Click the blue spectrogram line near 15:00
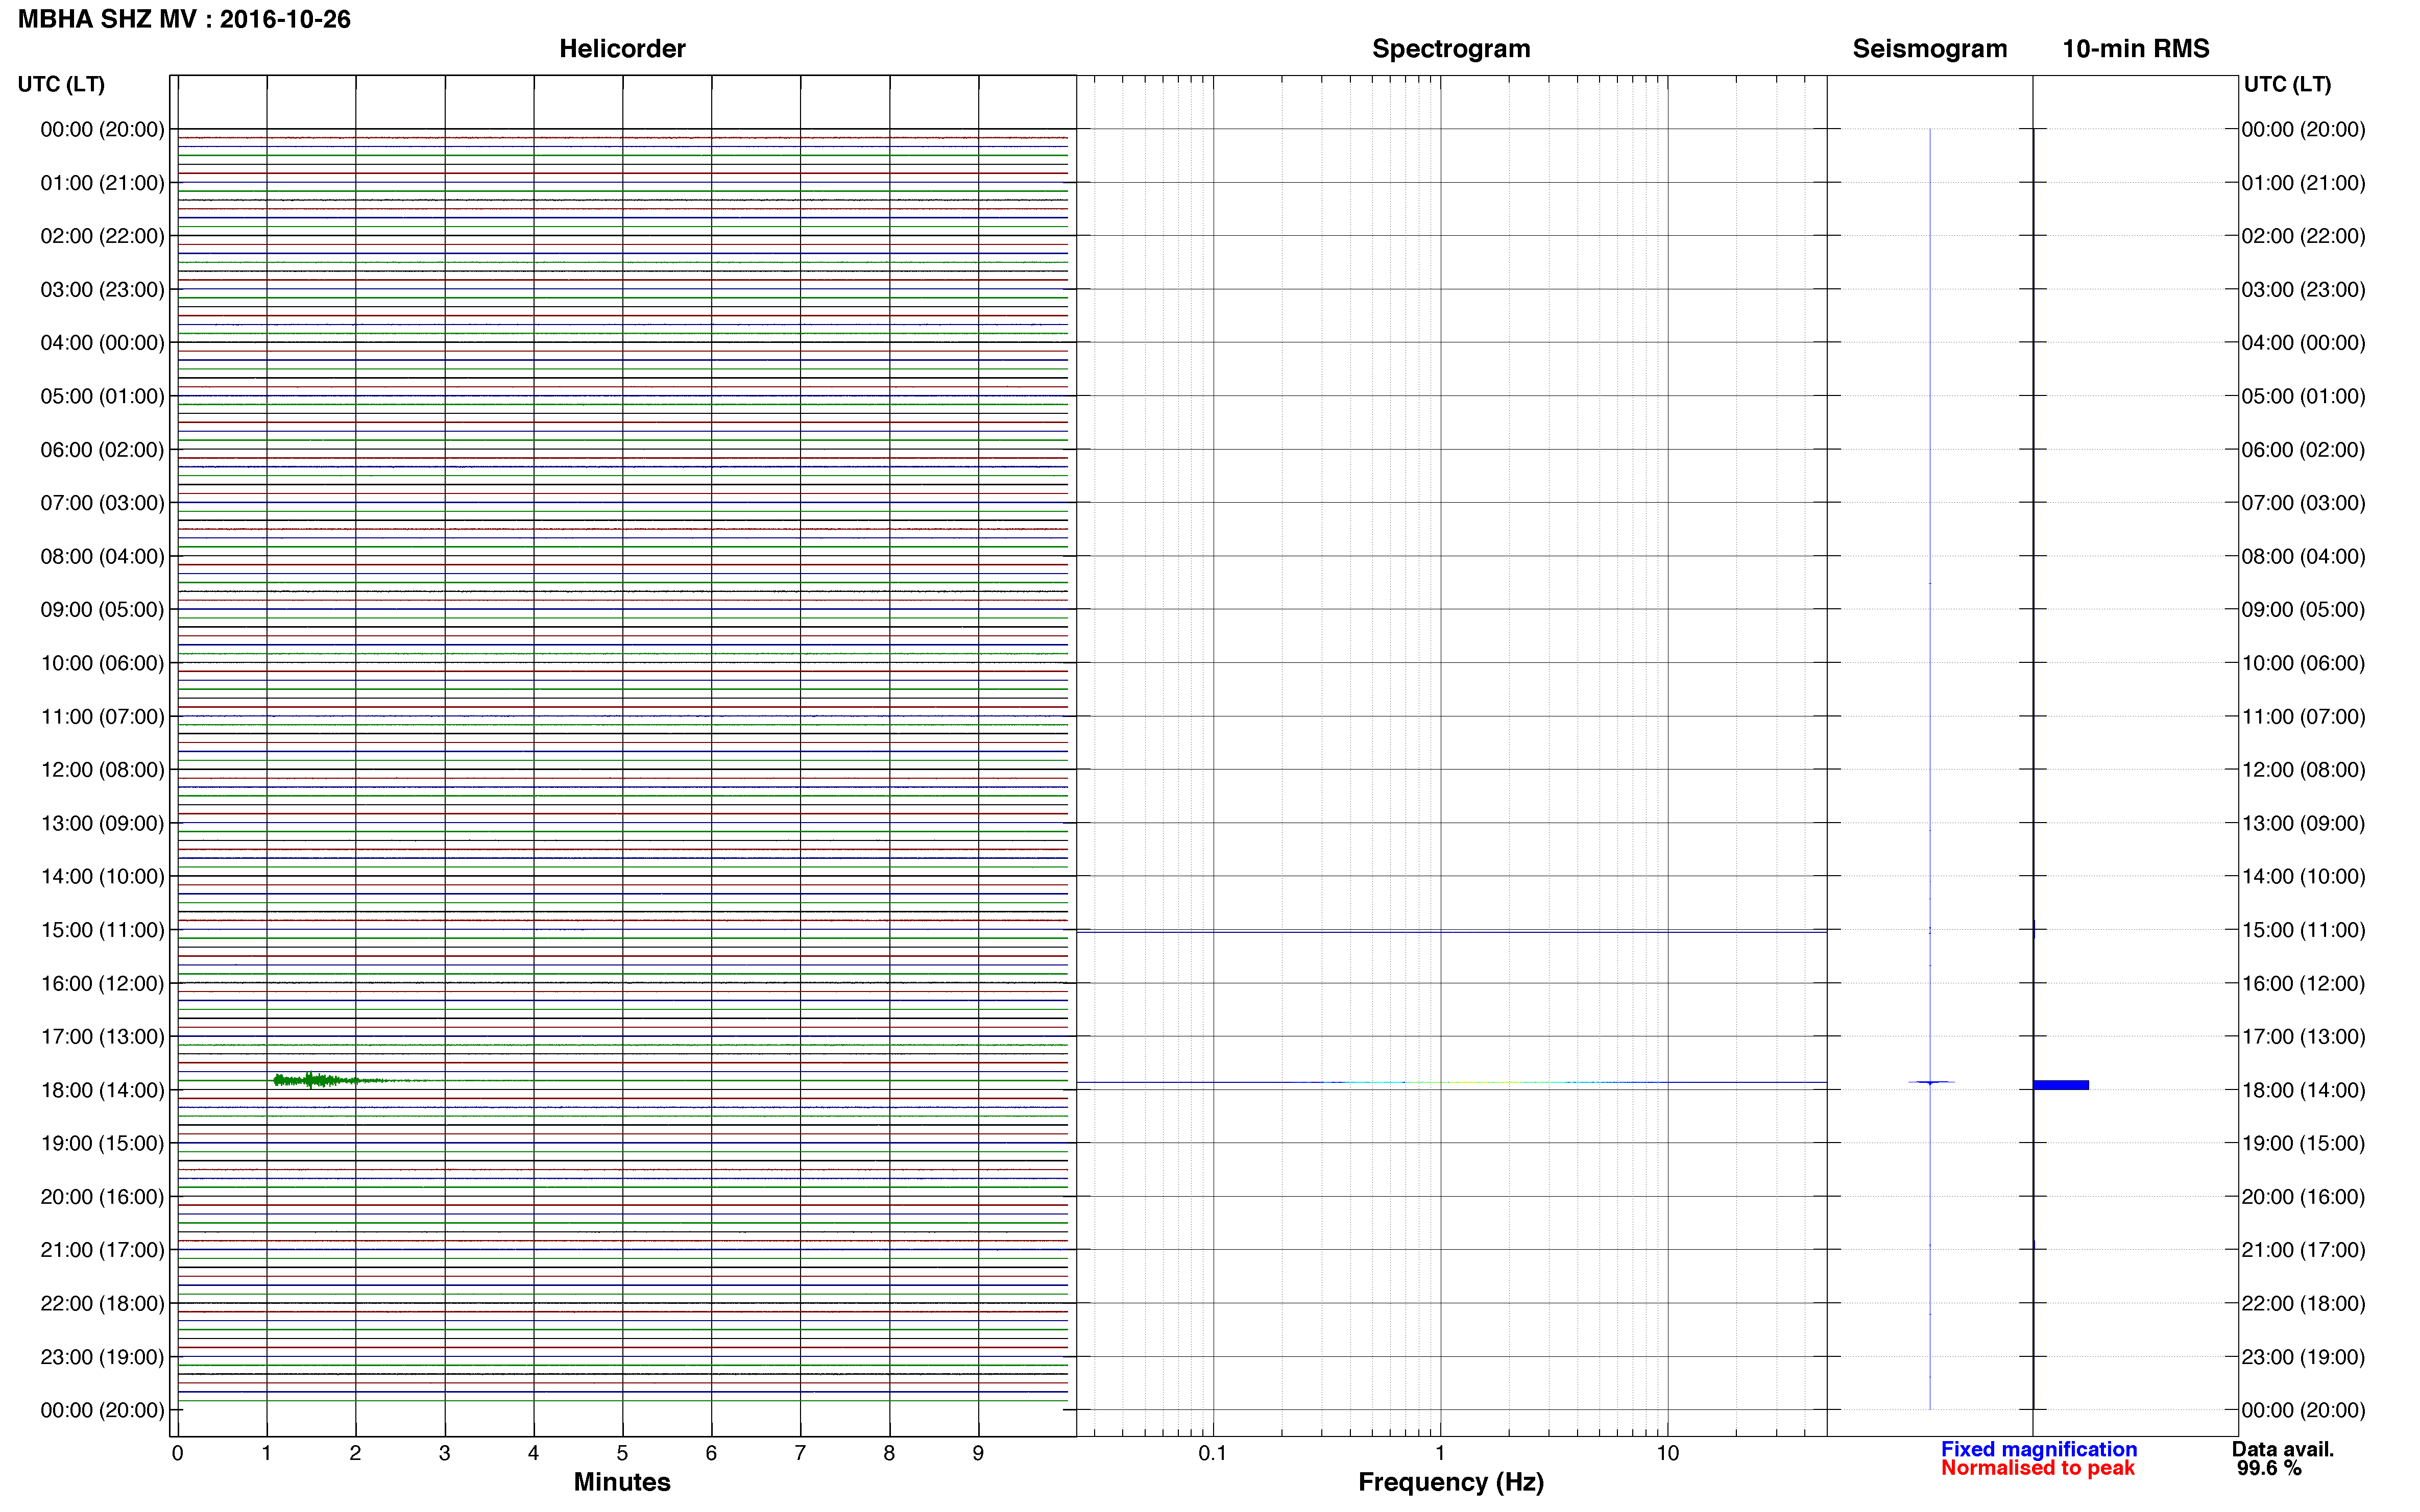2420x1512 pixels. [x=1450, y=932]
